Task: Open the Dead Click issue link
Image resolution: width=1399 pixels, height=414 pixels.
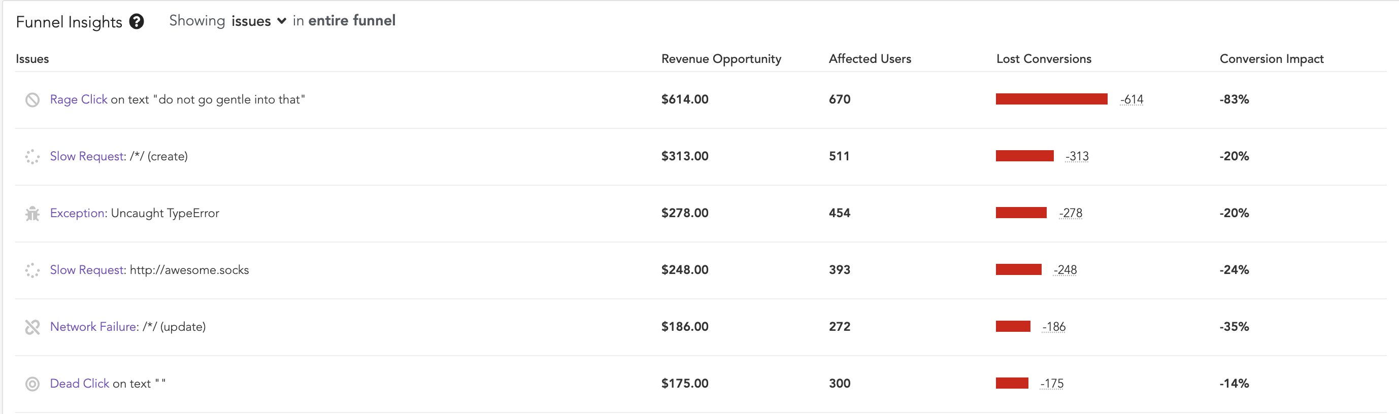Action: (79, 384)
